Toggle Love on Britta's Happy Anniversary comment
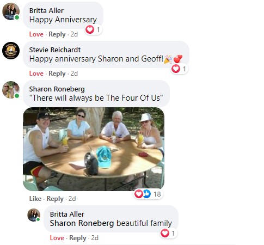This screenshot has width=264, height=245. tap(36, 34)
